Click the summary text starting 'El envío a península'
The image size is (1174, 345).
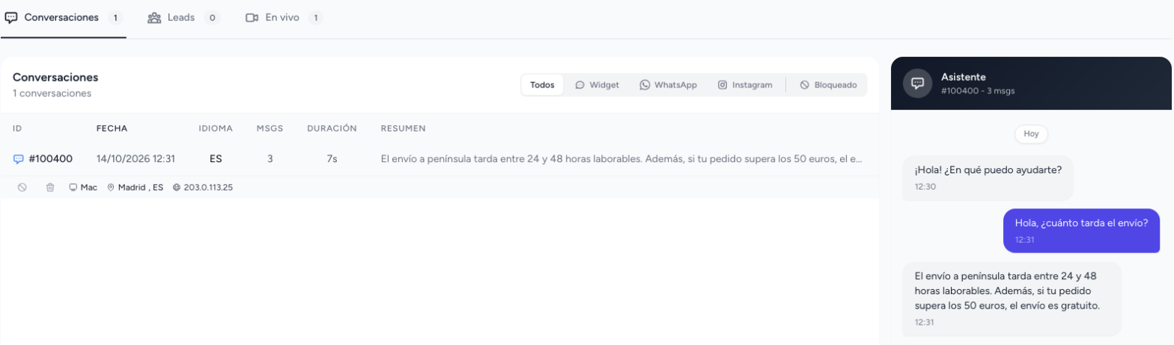622,159
